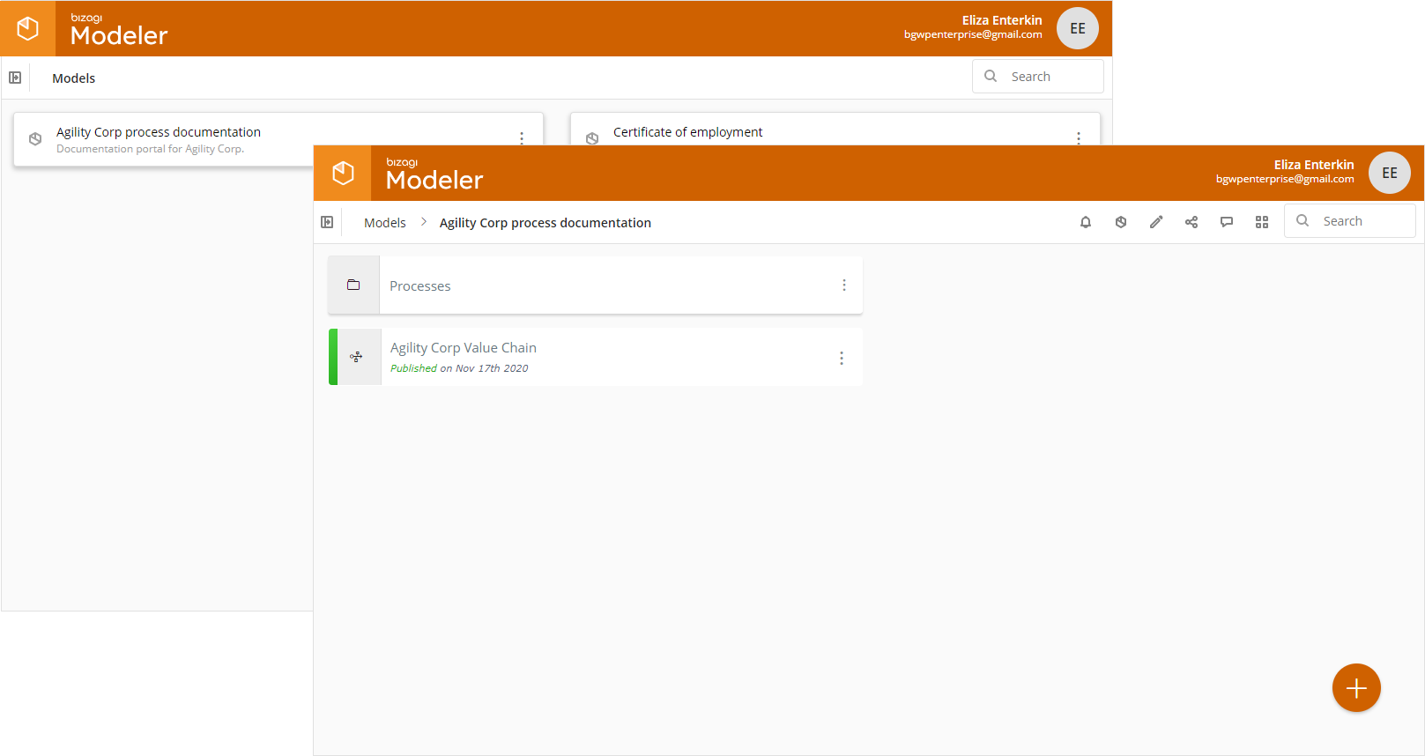This screenshot has width=1425, height=756.
Task: Click the Agility Corp Value Chain diagram icon
Action: (356, 357)
